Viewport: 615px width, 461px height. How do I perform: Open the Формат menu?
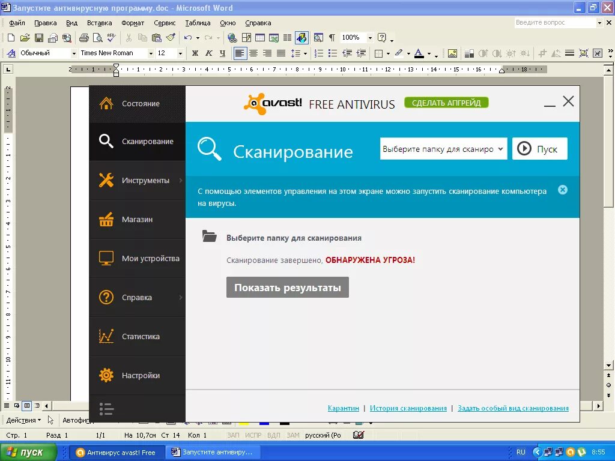tap(133, 23)
